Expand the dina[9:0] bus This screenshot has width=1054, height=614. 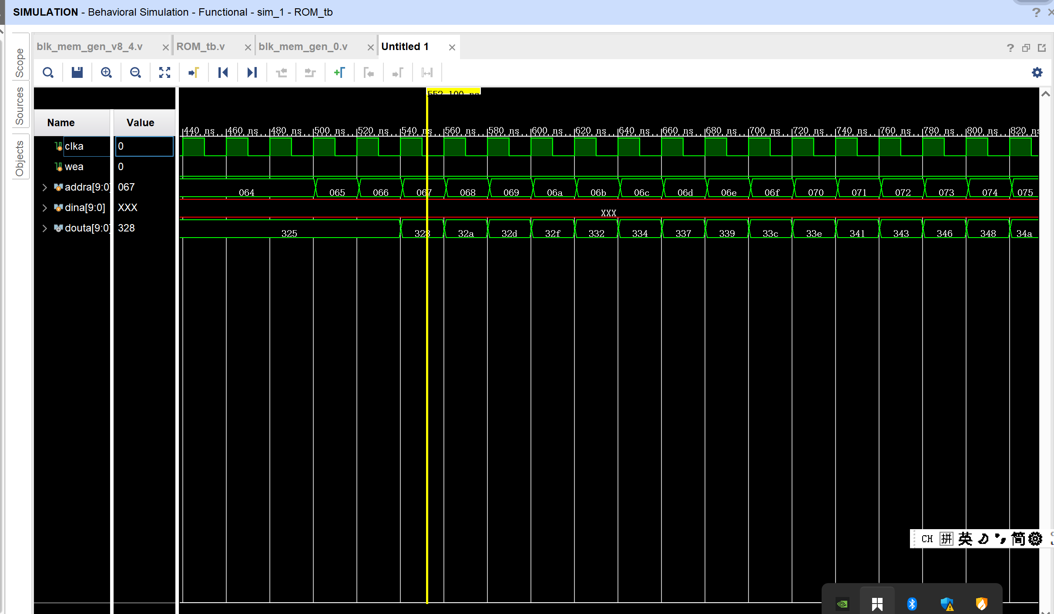point(44,208)
